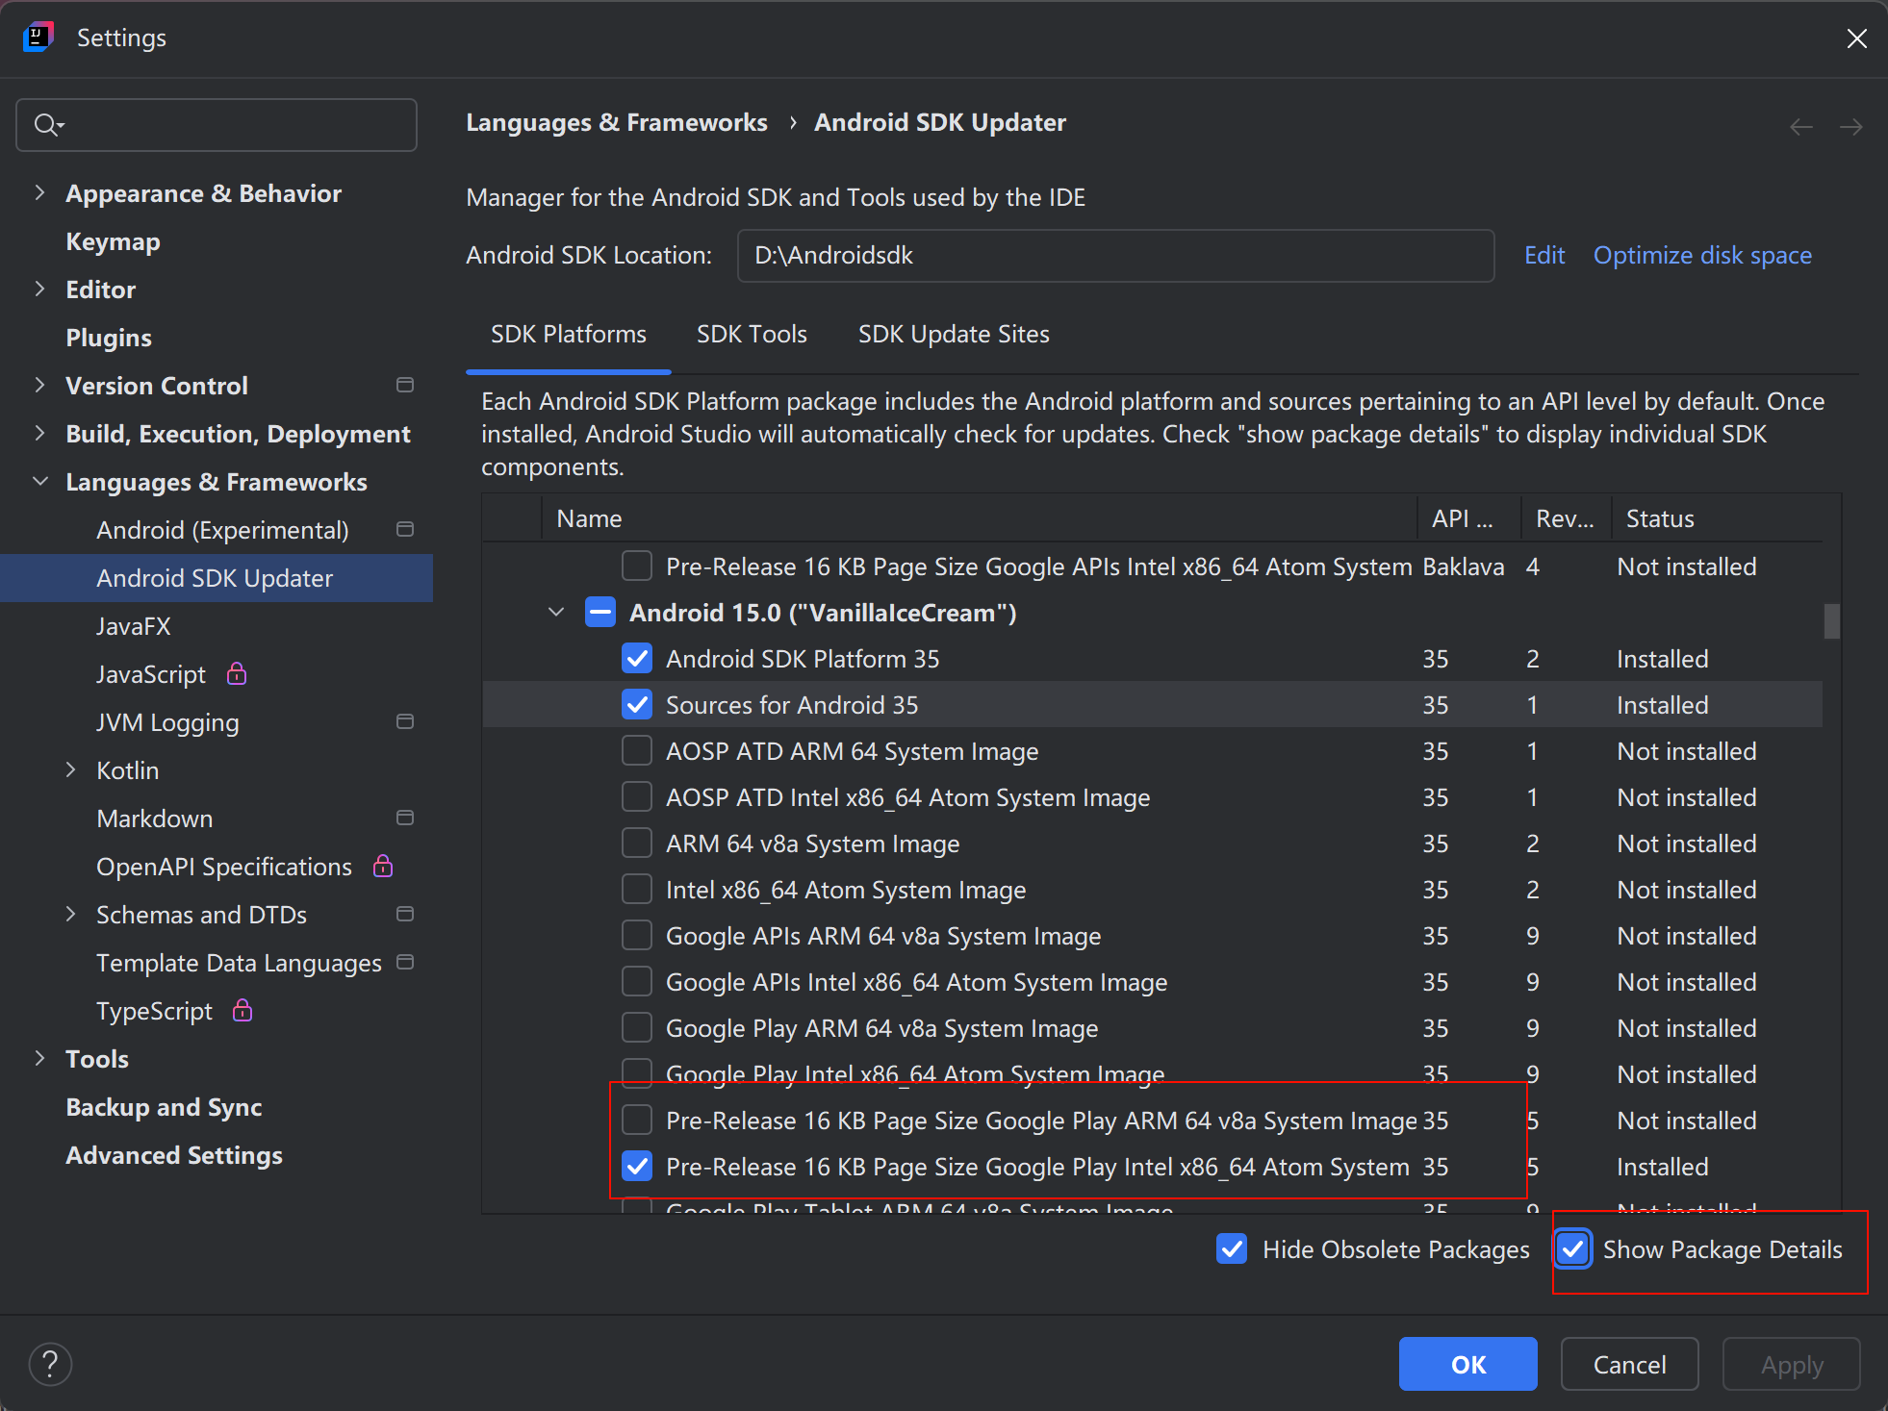
Task: Collapse the Android 15.0 VanillaIceCream group
Action: point(556,613)
